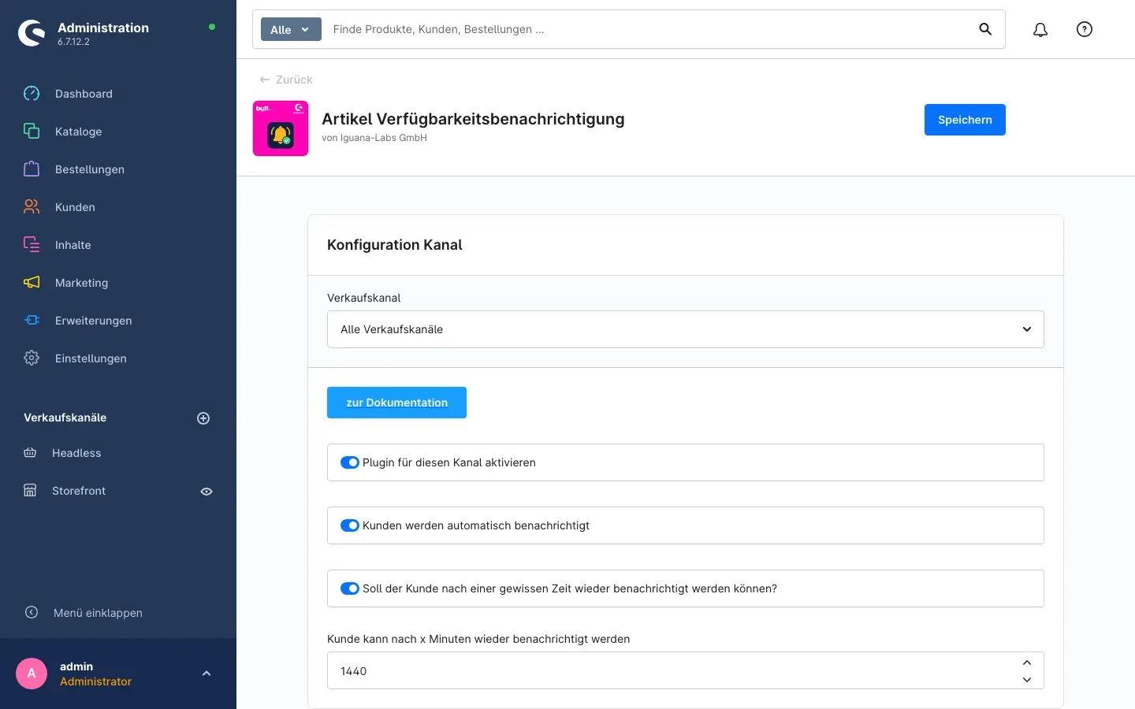Click the search field 'Finde Produkte, Kunden...'
Image resolution: width=1135 pixels, height=709 pixels.
coord(646,29)
